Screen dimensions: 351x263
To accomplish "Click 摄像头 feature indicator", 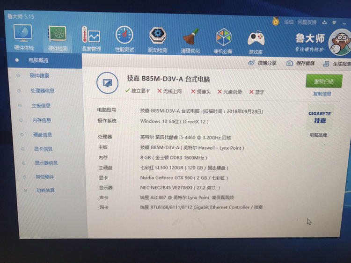I will tap(201, 92).
